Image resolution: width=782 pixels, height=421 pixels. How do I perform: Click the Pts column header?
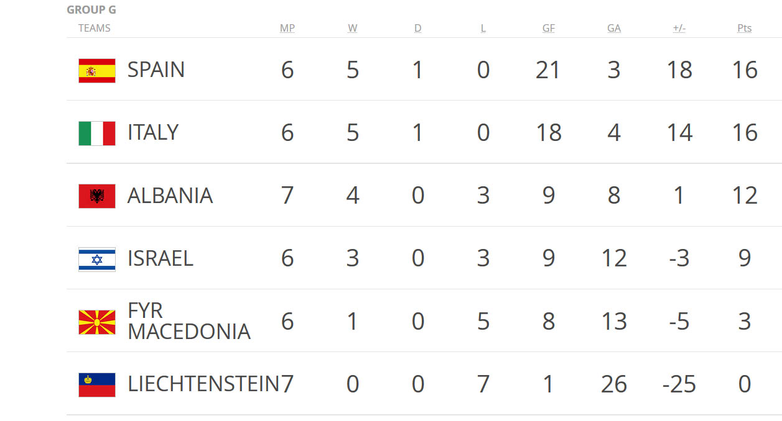click(x=745, y=28)
